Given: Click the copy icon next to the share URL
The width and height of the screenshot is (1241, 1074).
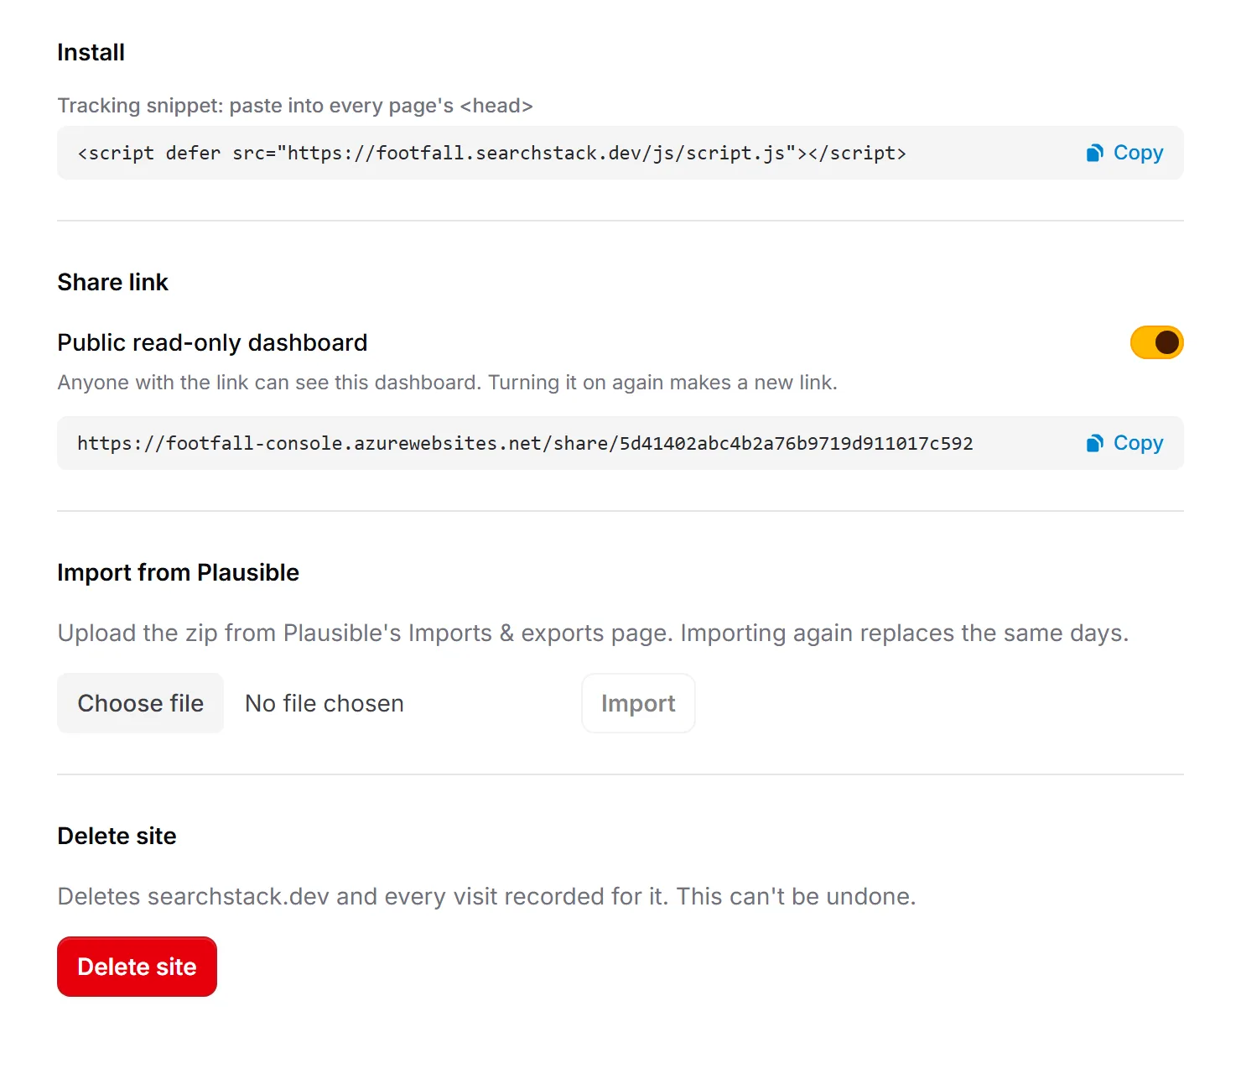Looking at the screenshot, I should click(x=1095, y=443).
